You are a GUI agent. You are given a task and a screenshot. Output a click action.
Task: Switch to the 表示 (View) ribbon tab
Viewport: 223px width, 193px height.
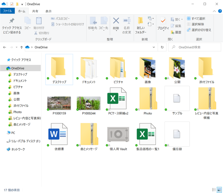click(x=49, y=11)
